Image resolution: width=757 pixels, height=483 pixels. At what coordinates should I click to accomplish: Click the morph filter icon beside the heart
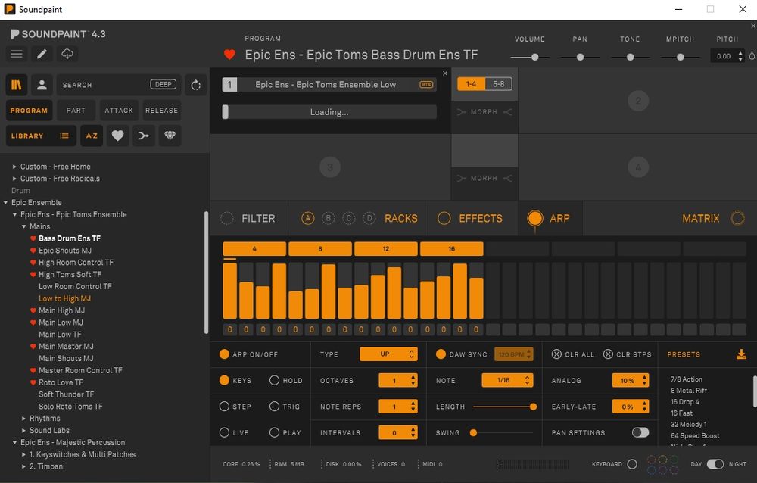click(143, 136)
